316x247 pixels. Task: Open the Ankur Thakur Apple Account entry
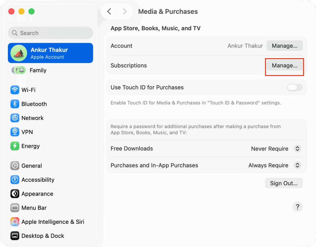tap(50, 53)
